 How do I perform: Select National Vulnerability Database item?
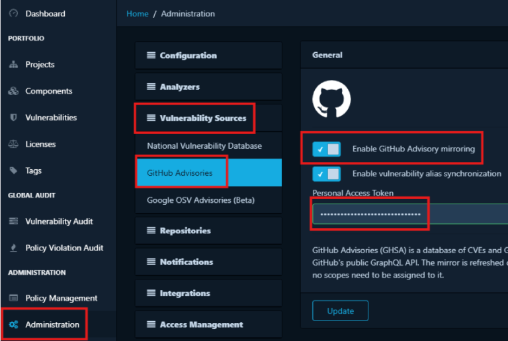[204, 145]
